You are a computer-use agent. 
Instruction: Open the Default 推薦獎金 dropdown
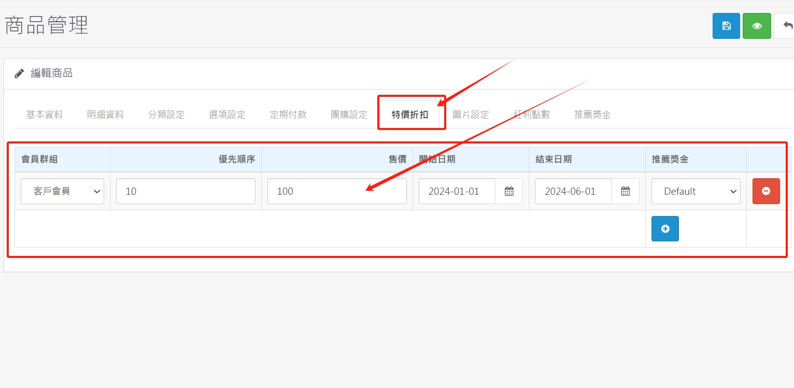pyautogui.click(x=696, y=191)
